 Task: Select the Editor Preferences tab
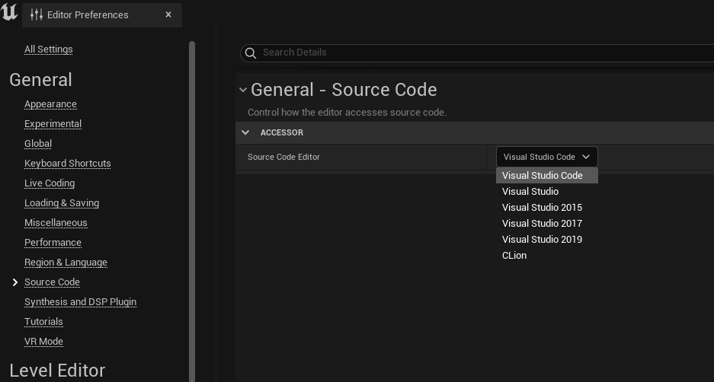(102, 15)
